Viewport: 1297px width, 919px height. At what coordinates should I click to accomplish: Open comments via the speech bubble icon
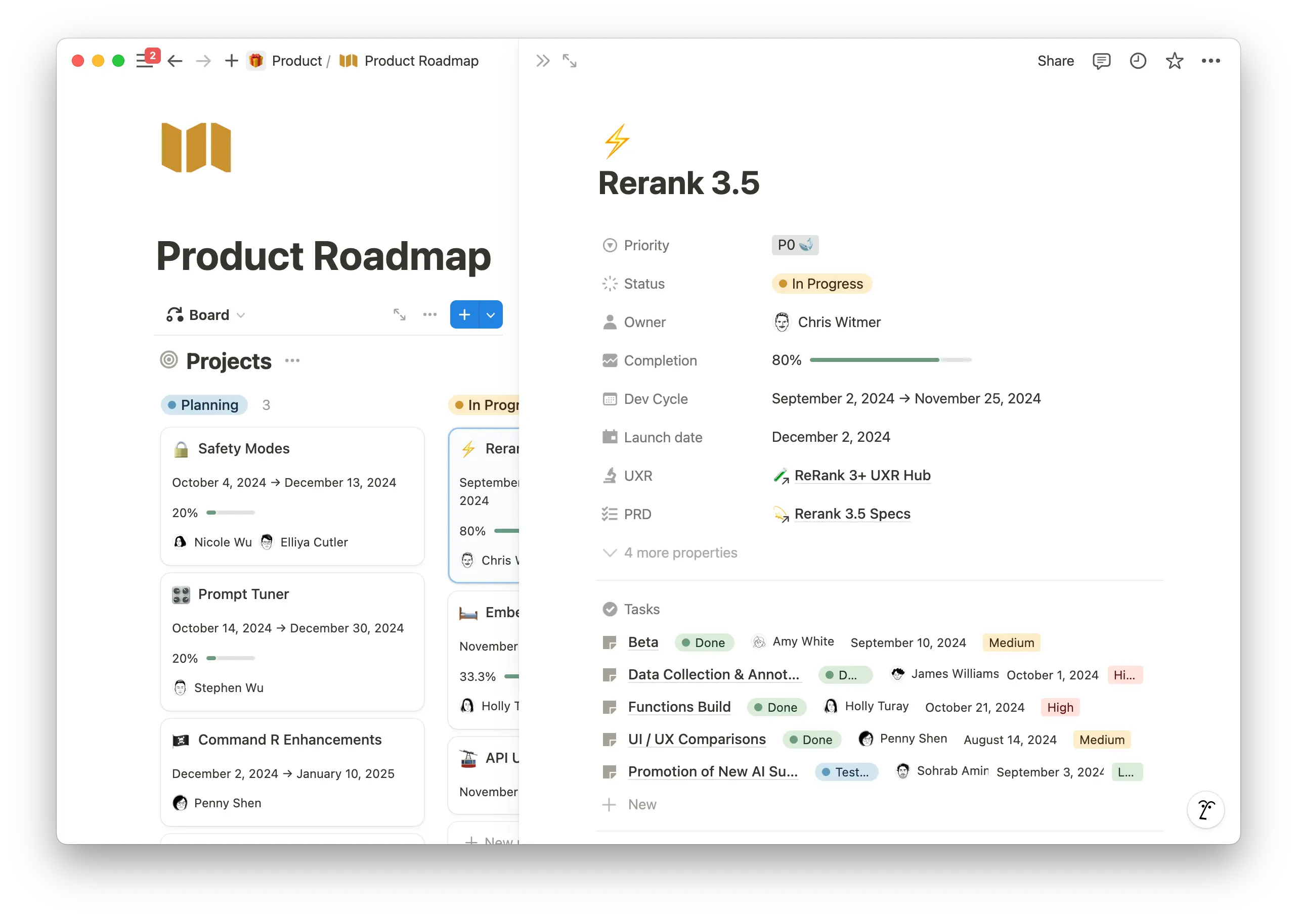tap(1101, 61)
